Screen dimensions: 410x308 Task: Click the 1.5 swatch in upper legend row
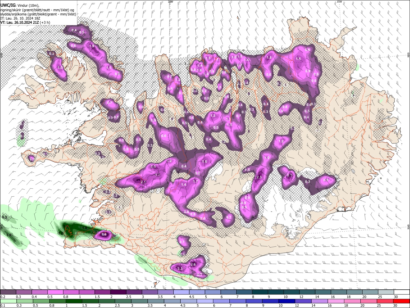point(102,292)
